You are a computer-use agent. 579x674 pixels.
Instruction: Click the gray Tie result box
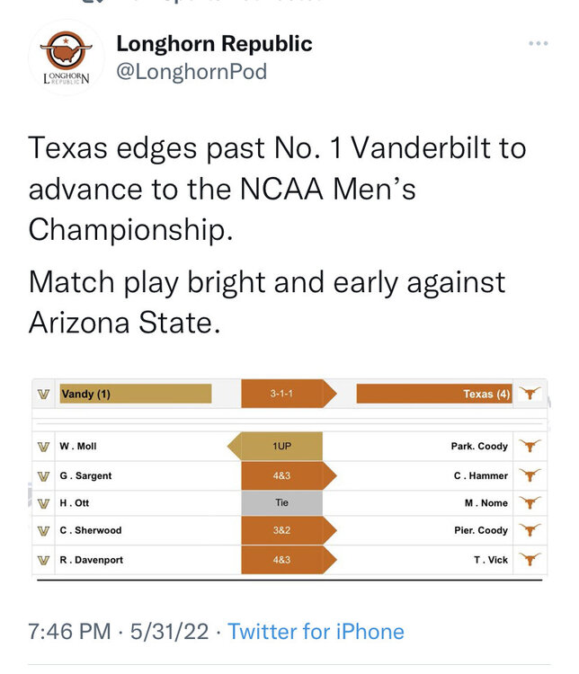coord(281,503)
